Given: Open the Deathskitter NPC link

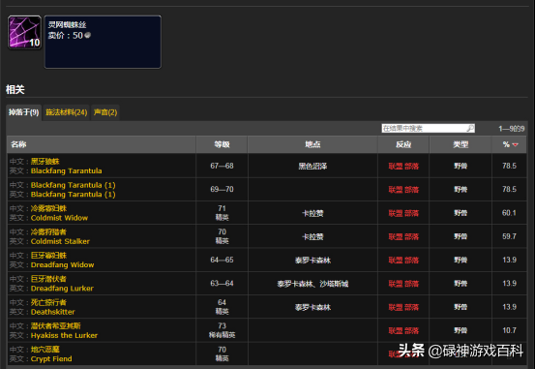Looking at the screenshot, I should 53,312.
